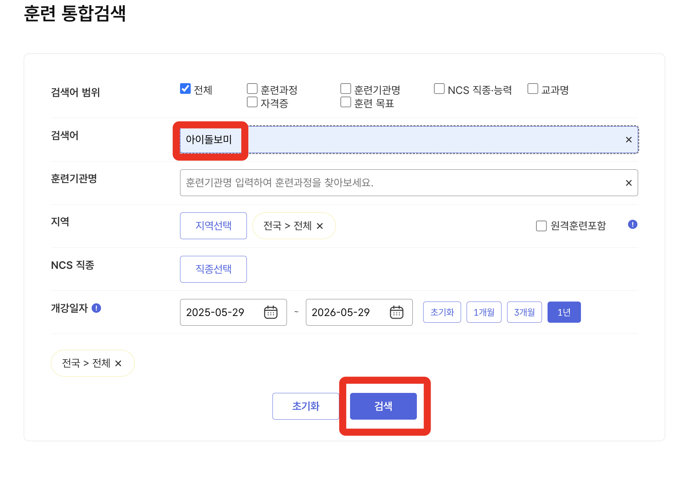
Task: Open the 직종선택 job category selector
Action: pyautogui.click(x=213, y=269)
